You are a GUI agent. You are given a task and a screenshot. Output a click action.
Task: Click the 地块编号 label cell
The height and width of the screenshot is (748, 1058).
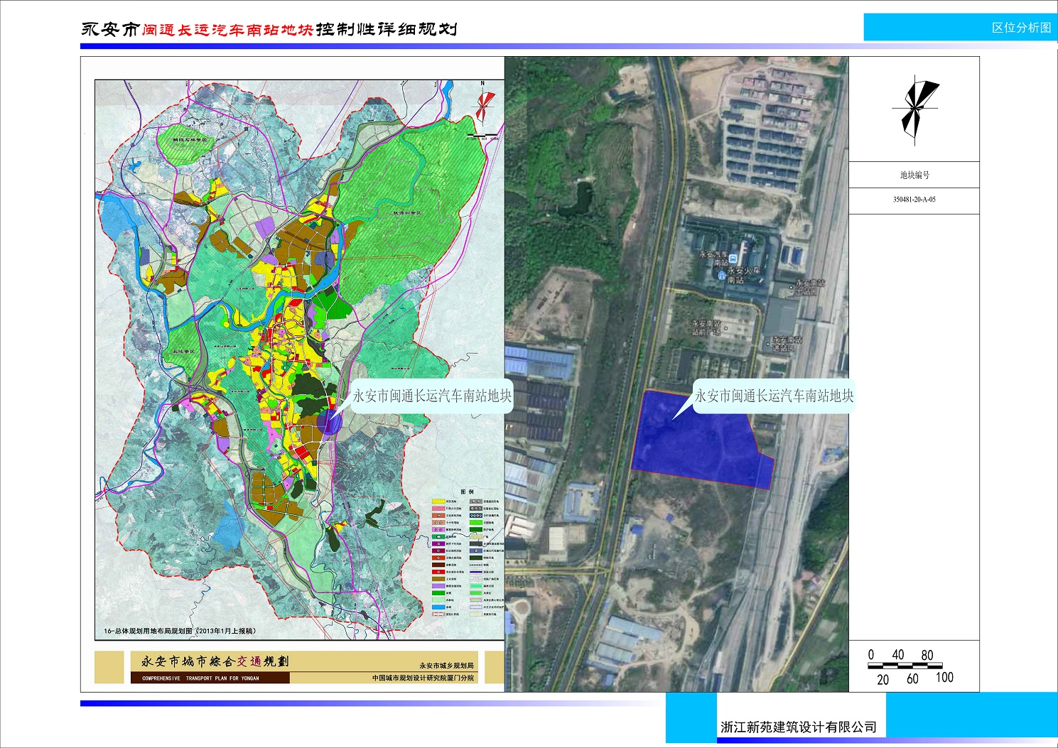tap(914, 175)
